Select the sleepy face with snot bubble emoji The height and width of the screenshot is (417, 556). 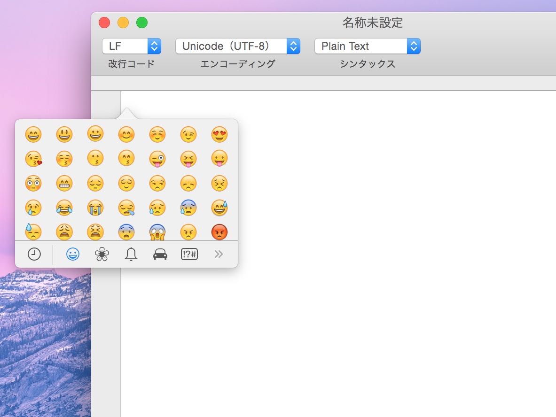point(126,208)
